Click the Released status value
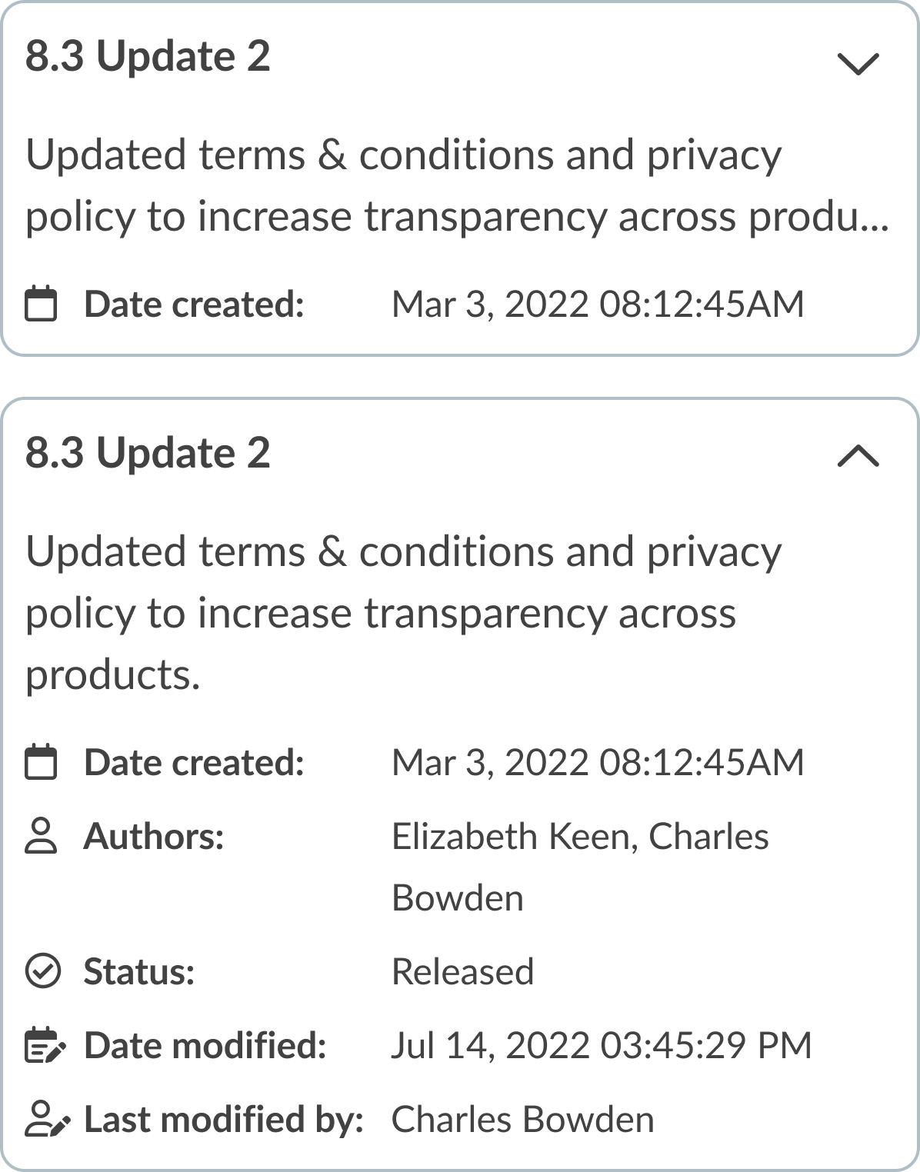This screenshot has width=920, height=1172. point(462,971)
